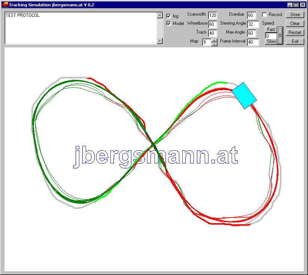
Task: Click the Track label
Action: point(201,32)
